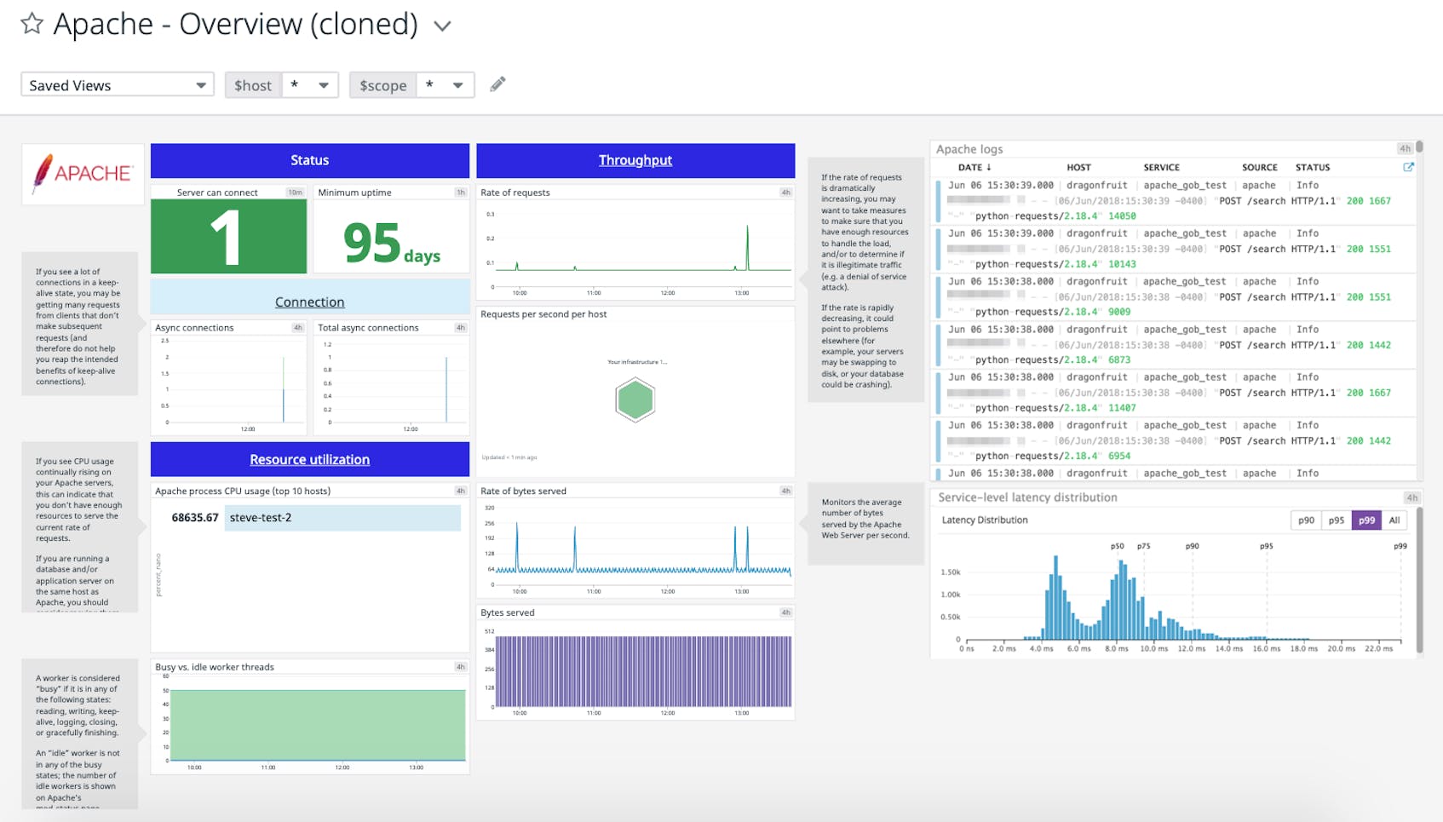Screen dimensions: 1443x822
Task: Open Apache logs in Log Explorer via corner icon
Action: 1410,169
